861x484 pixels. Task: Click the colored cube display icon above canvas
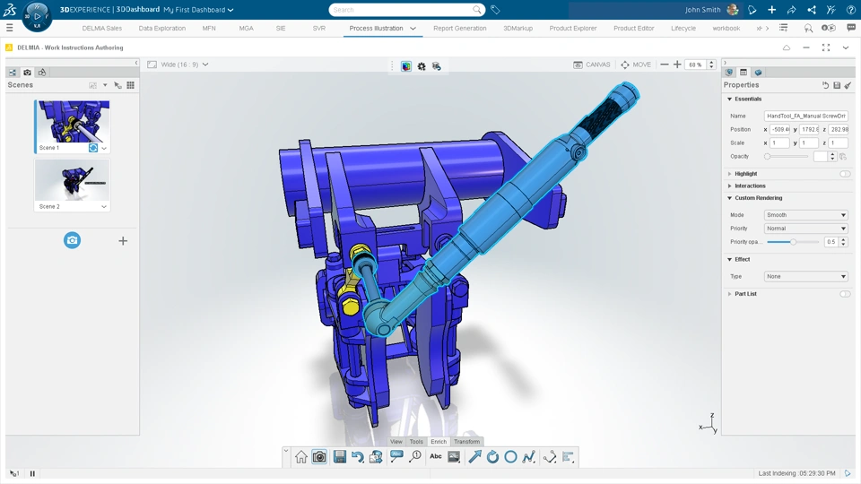pyautogui.click(x=405, y=66)
